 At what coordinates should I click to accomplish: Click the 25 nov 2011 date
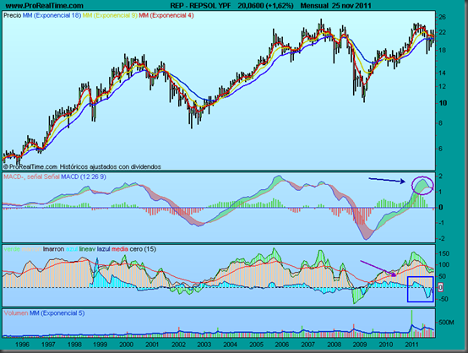(351, 6)
